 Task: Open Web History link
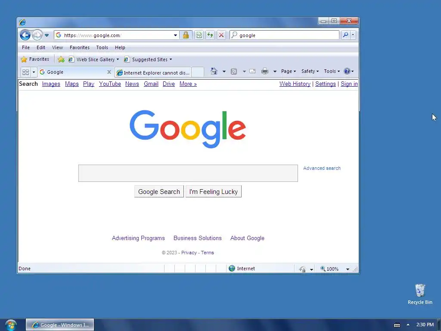pyautogui.click(x=295, y=84)
